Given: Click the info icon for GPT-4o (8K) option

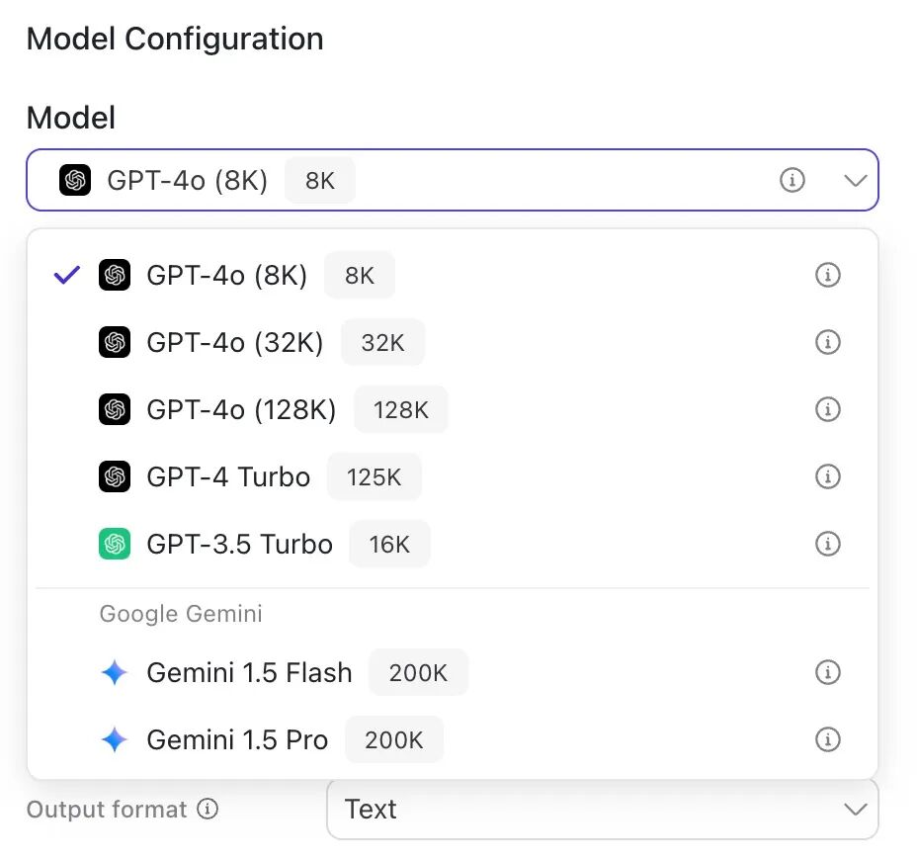Looking at the screenshot, I should pyautogui.click(x=827, y=275).
